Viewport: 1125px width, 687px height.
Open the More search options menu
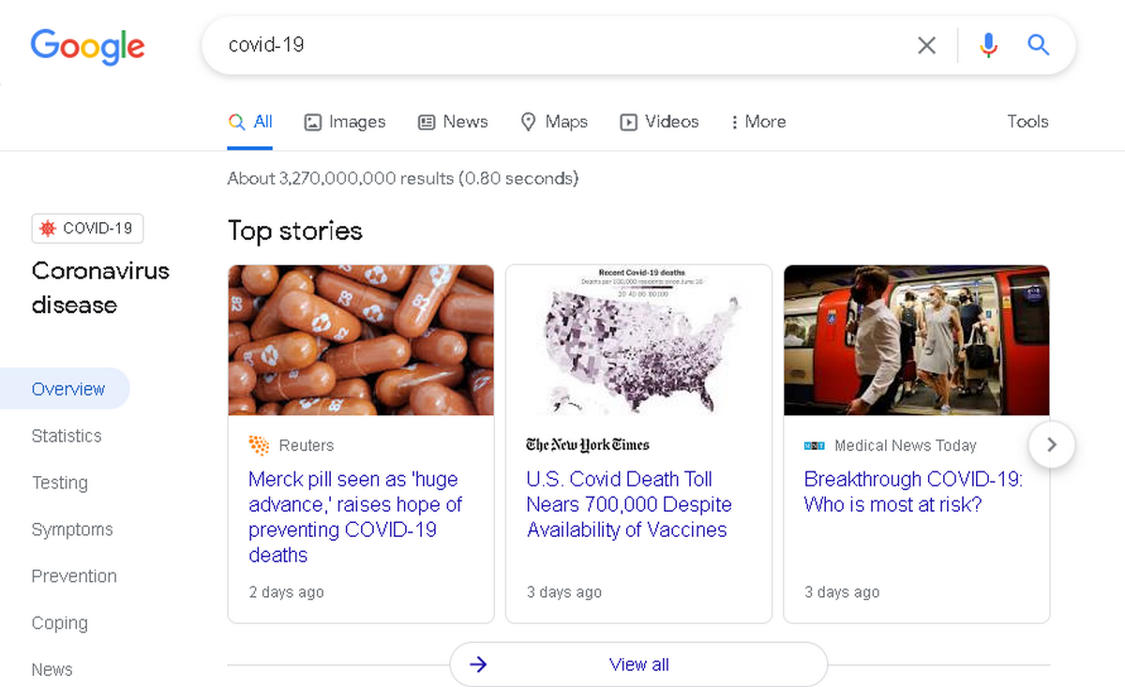757,122
